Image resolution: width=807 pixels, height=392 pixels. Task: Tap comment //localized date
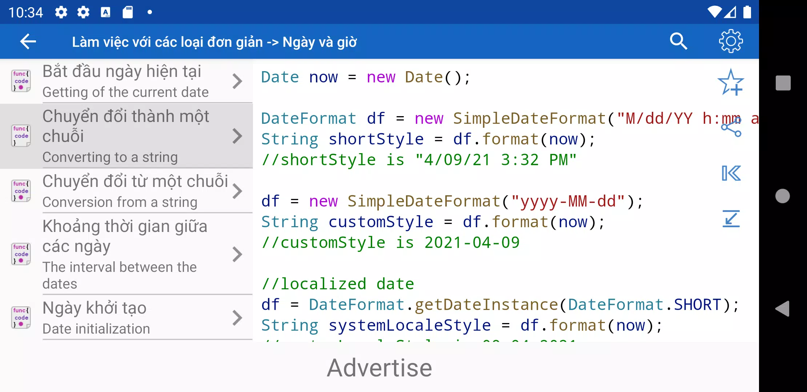pos(338,284)
